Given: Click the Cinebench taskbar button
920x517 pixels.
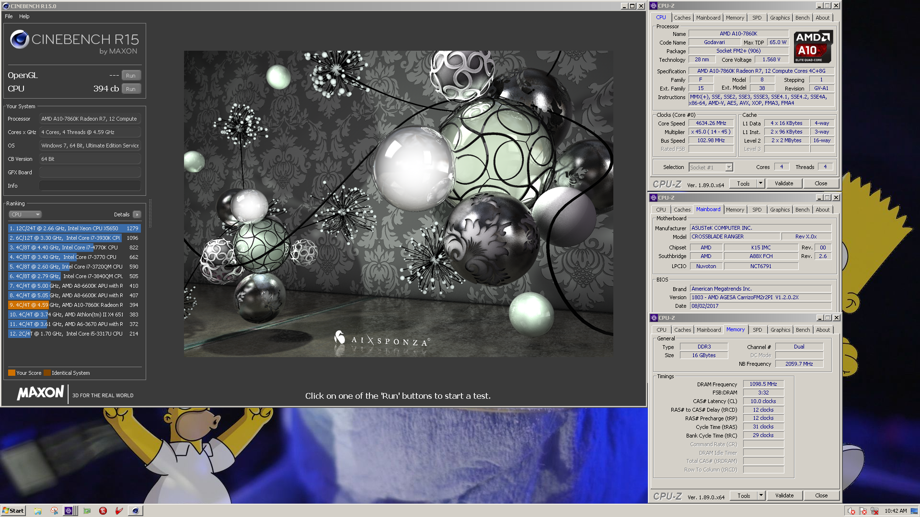Looking at the screenshot, I should [136, 511].
